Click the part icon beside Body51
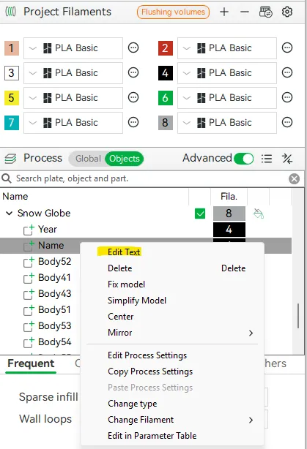 click(x=29, y=310)
